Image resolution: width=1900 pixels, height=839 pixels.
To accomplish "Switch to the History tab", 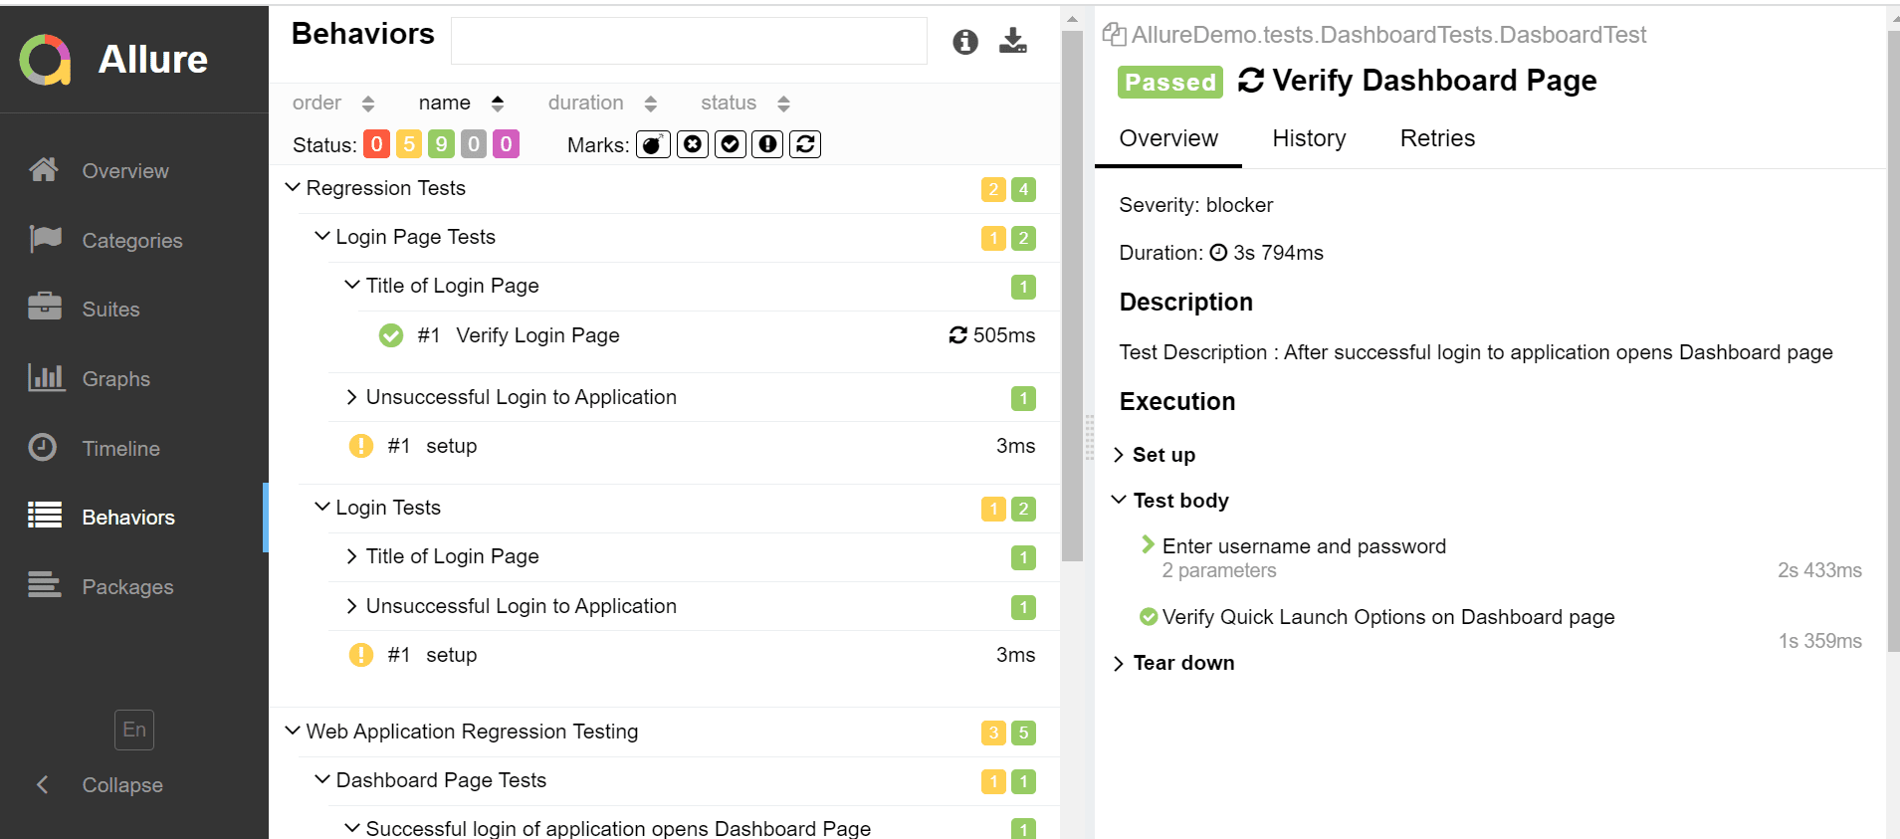I will (x=1309, y=138).
